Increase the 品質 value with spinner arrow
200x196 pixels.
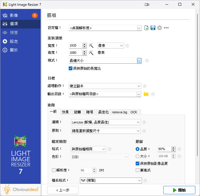pyautogui.click(x=173, y=148)
